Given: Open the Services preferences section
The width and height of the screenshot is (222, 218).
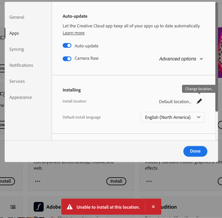Looking at the screenshot, I should click(x=17, y=81).
